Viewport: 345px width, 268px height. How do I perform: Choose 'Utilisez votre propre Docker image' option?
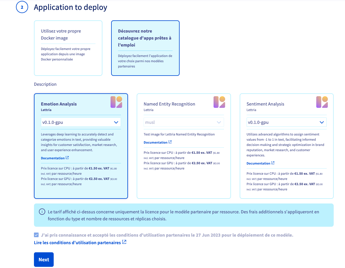tap(68, 48)
